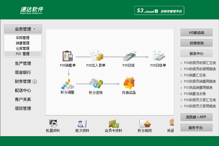Open the 配送中心 module
The width and height of the screenshot is (219, 146).
point(23,90)
